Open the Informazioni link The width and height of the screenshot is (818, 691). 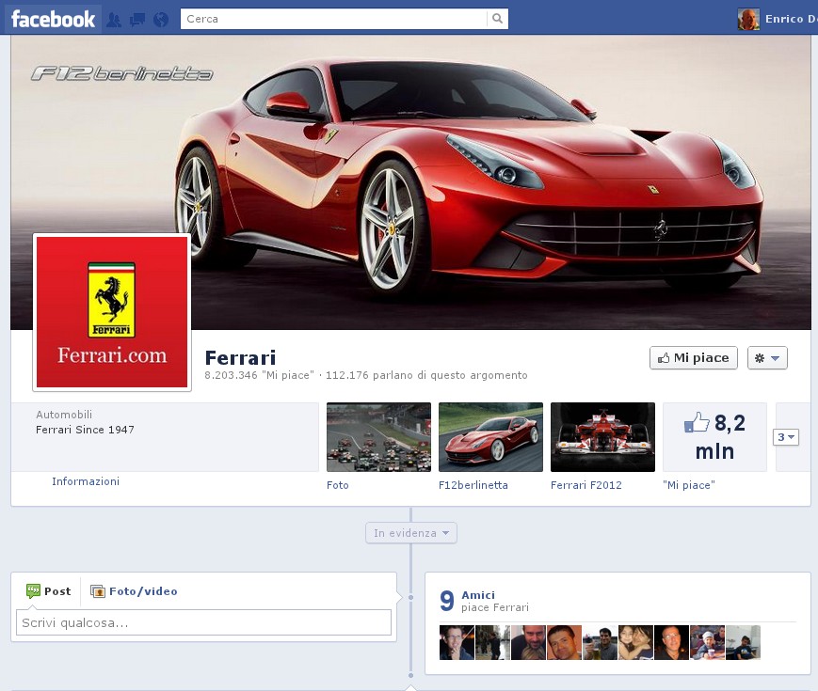coord(86,481)
